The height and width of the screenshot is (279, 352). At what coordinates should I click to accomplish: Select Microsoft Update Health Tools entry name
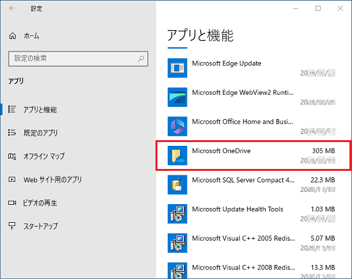click(x=237, y=209)
